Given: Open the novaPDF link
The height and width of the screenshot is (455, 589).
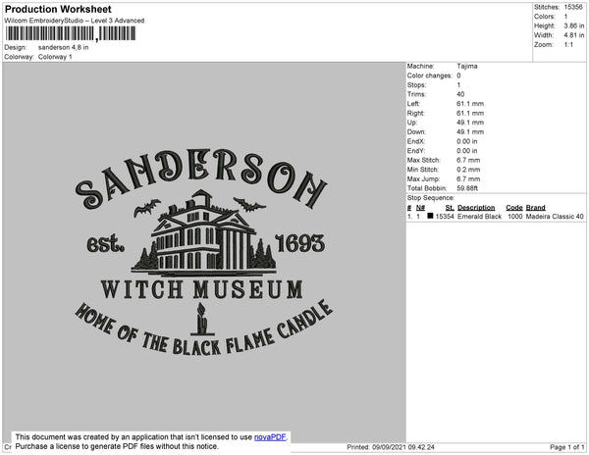Looking at the screenshot, I should point(270,437).
